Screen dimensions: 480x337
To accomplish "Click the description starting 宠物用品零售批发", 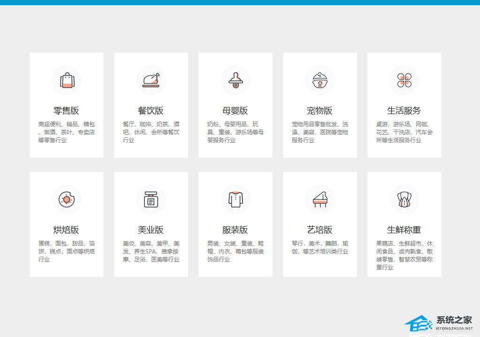I will [x=320, y=132].
